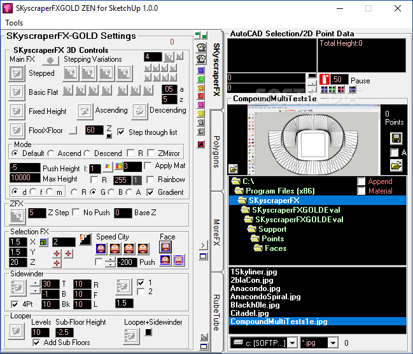
Task: Open the RubeTube vertical tab
Action: pos(216,313)
